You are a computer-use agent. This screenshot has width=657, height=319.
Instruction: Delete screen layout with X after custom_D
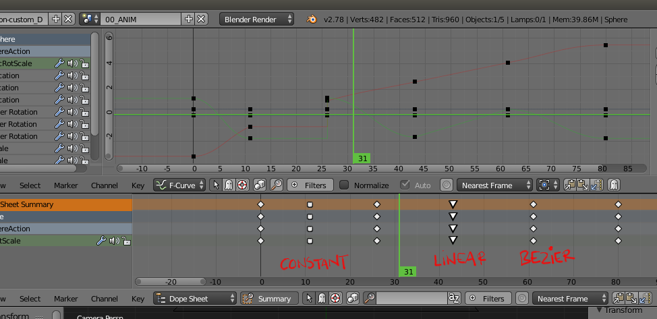pos(68,20)
